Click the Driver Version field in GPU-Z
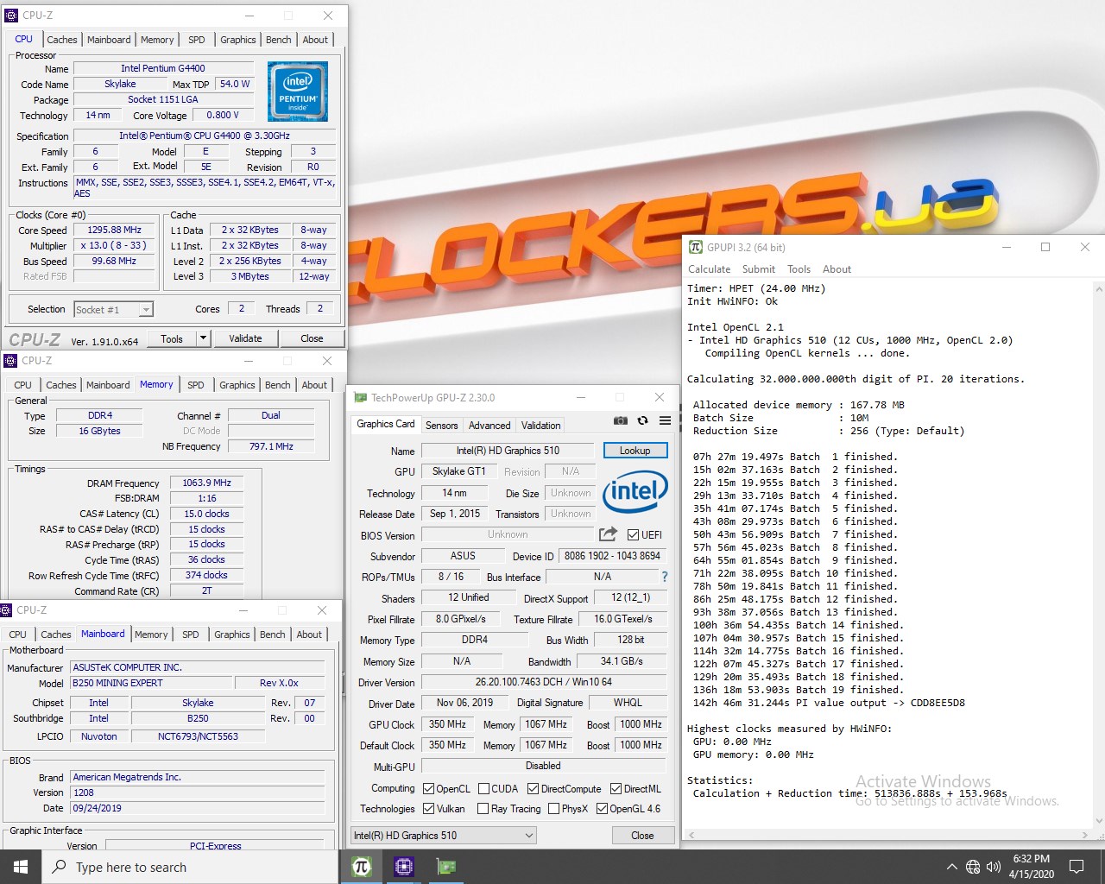 [543, 682]
